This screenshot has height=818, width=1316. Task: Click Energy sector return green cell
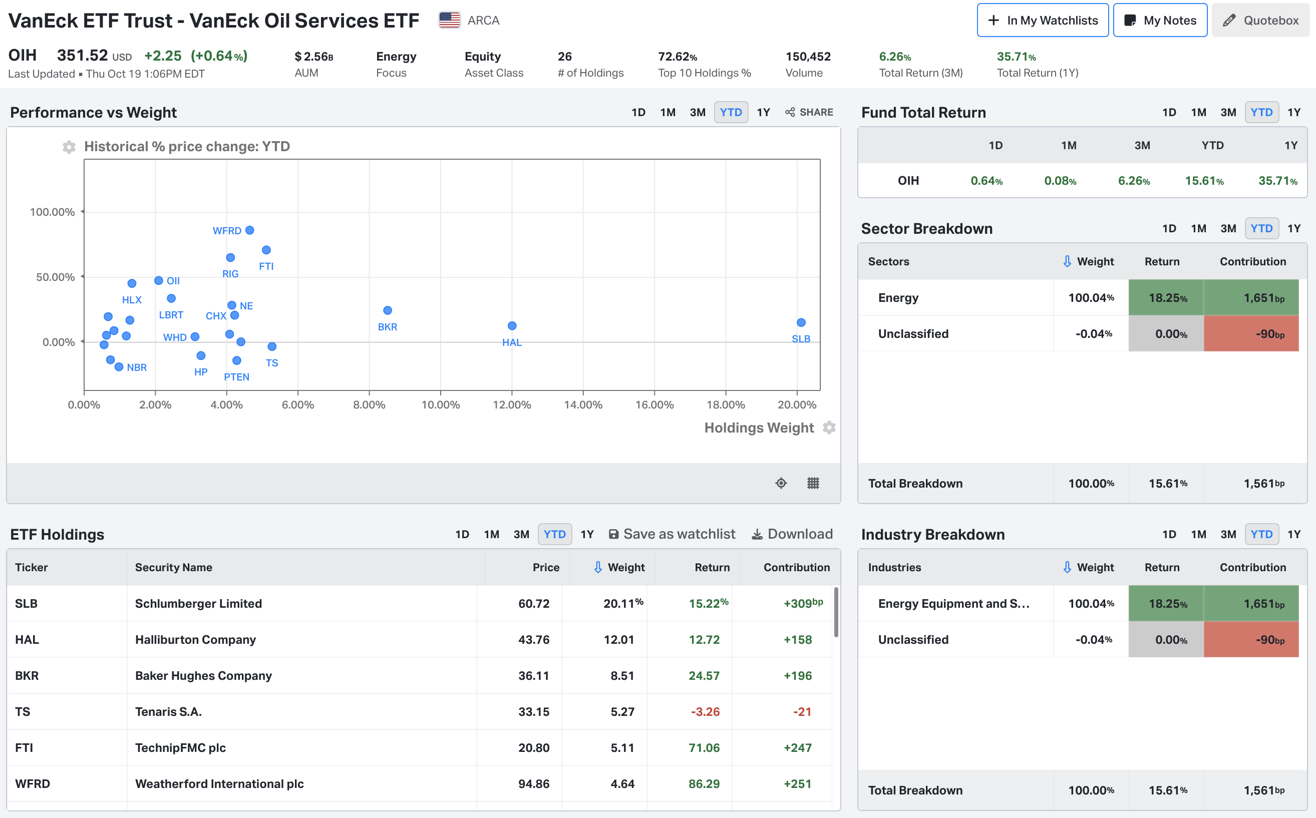1166,297
